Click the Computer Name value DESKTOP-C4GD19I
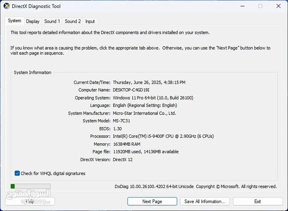Screen dimensions: 288x211 tap(131, 90)
